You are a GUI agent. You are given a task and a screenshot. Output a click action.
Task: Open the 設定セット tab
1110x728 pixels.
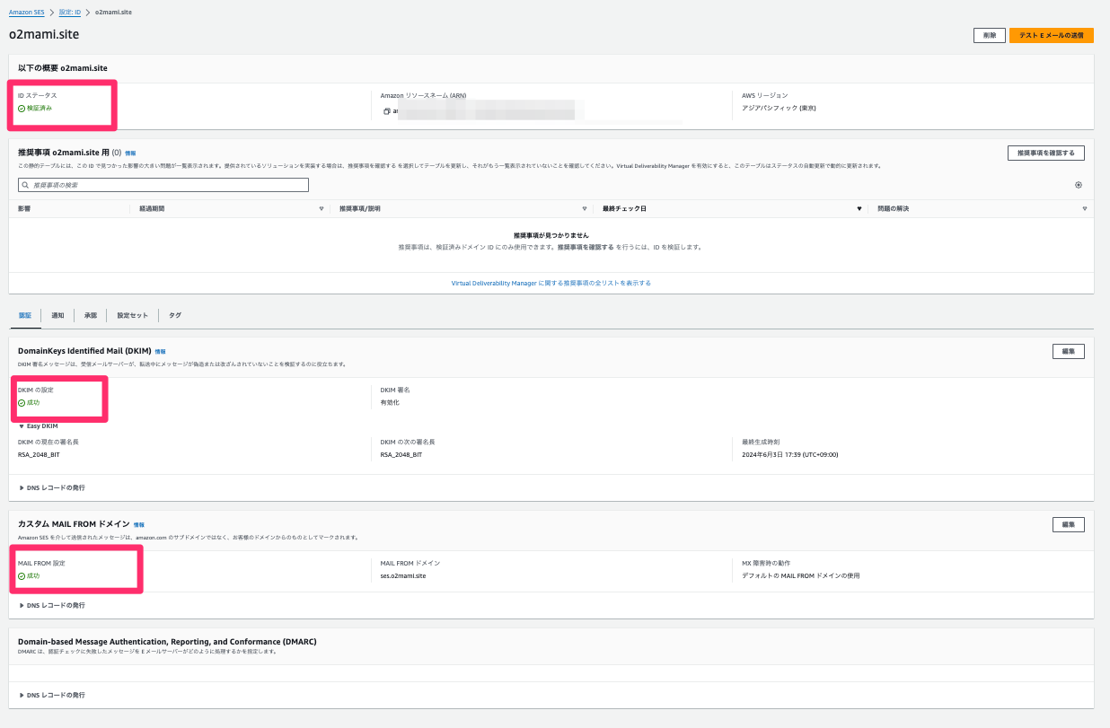[131, 315]
